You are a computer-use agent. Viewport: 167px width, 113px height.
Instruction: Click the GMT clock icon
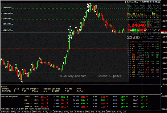pos(149,7)
